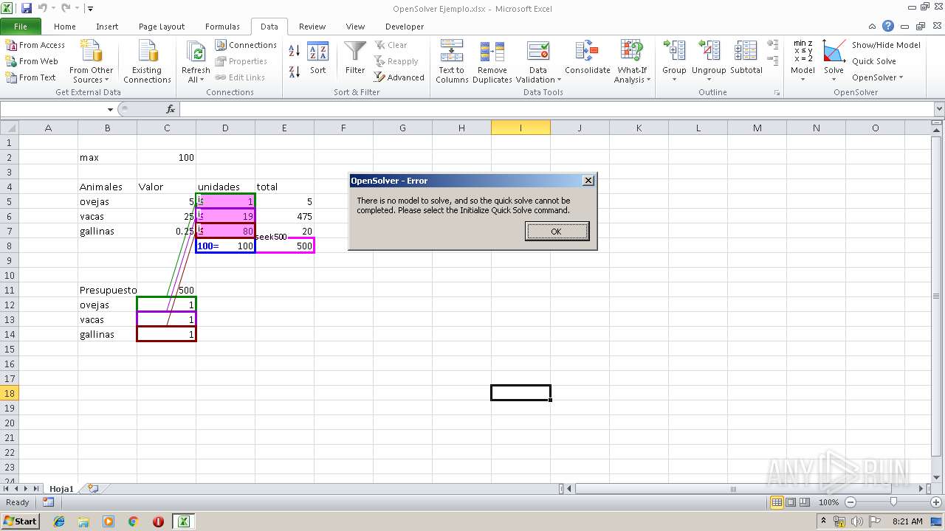Select the gallinas cell in row 14

tap(107, 334)
